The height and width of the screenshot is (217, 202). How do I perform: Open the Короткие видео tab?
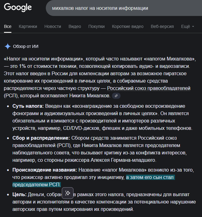tap(128, 26)
